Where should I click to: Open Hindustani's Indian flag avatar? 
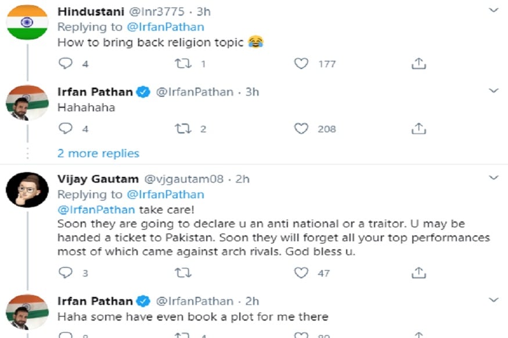pyautogui.click(x=27, y=22)
